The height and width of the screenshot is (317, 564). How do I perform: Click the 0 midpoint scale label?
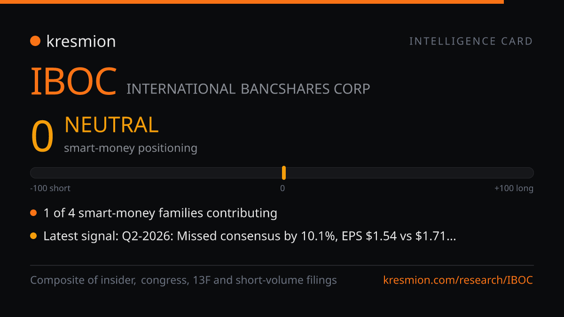pyautogui.click(x=282, y=188)
